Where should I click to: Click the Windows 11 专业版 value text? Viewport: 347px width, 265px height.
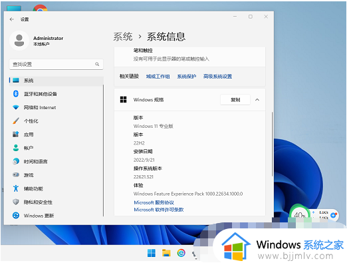pos(154,127)
